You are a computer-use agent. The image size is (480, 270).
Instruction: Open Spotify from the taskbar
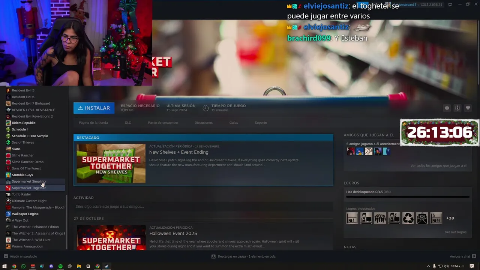click(60, 266)
